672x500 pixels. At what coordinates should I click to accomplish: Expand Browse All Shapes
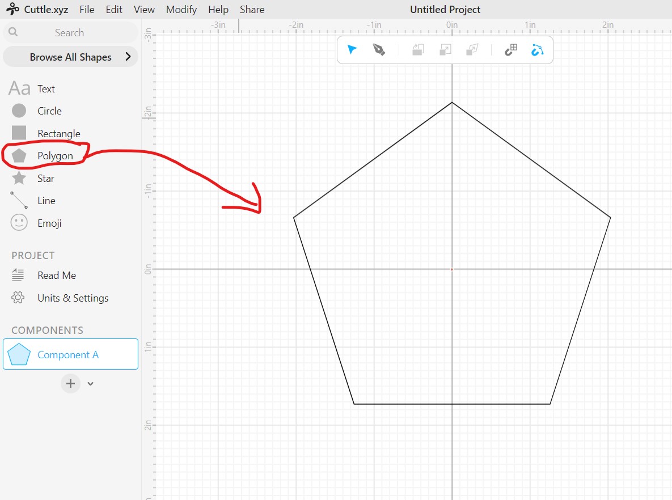[x=70, y=57]
